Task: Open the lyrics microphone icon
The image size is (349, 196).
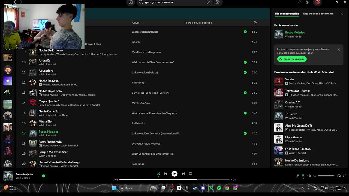Action: coord(297,176)
